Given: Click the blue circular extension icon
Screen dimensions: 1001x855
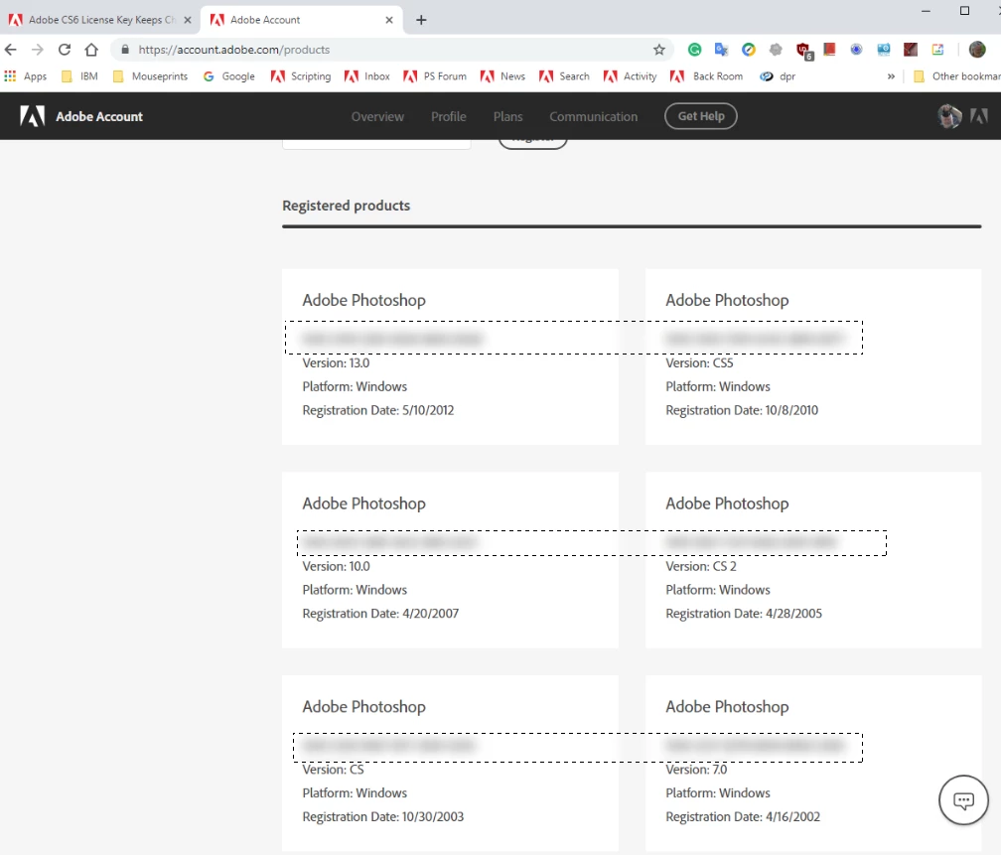Looking at the screenshot, I should [856, 50].
